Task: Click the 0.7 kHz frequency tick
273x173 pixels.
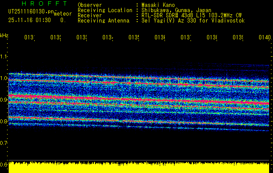Action: 4,143
